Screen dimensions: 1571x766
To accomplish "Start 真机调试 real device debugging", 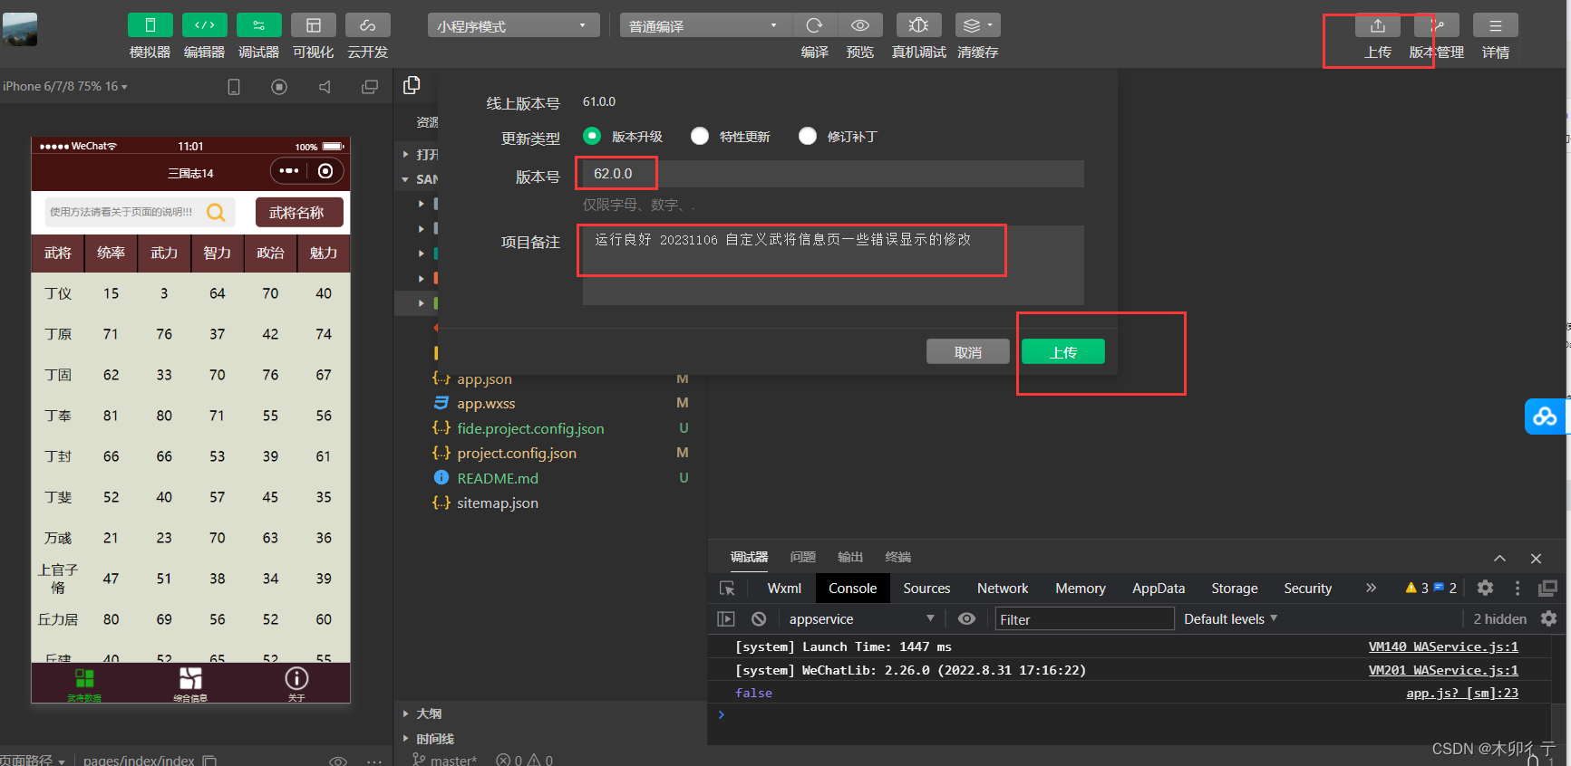I will tap(918, 25).
